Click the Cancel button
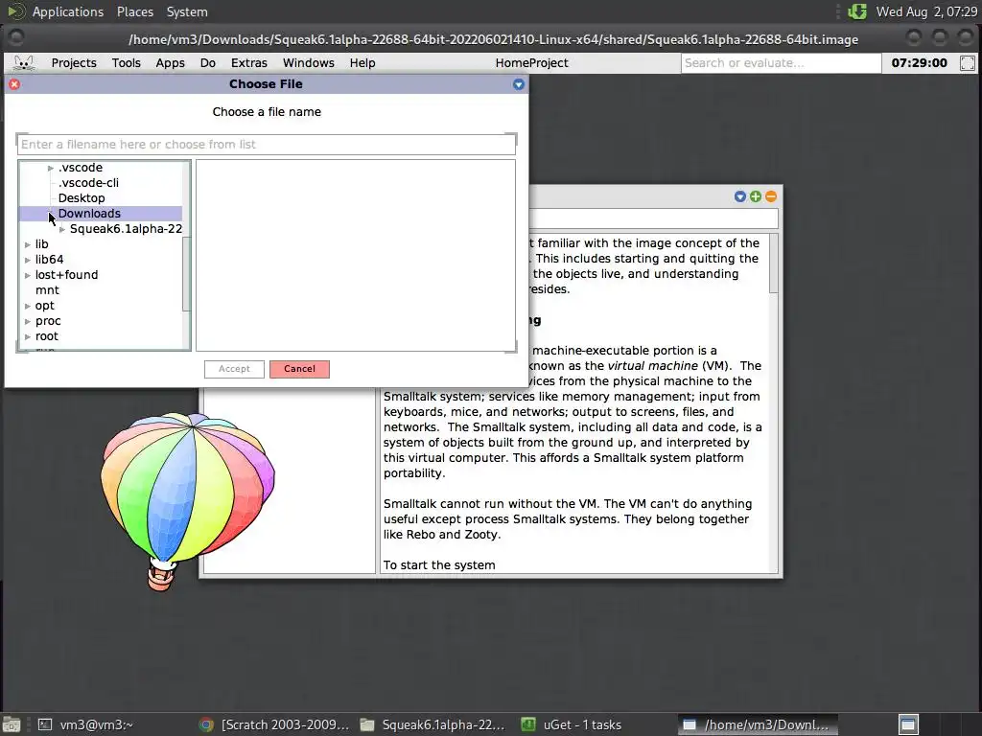This screenshot has width=982, height=736. click(x=299, y=369)
